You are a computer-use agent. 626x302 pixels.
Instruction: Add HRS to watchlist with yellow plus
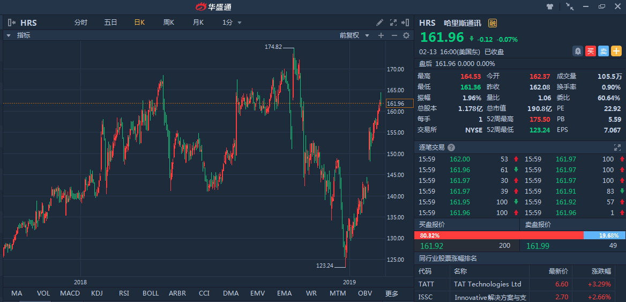tap(616, 51)
